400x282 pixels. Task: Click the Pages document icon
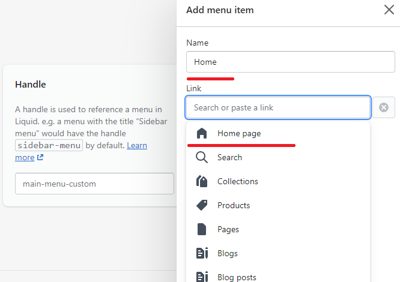click(202, 229)
